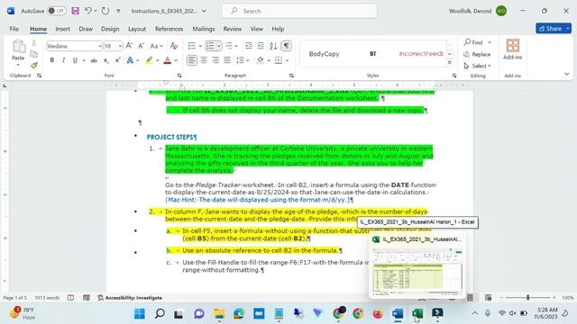The image size is (577, 324).
Task: Align text to the left
Action: coord(192,60)
